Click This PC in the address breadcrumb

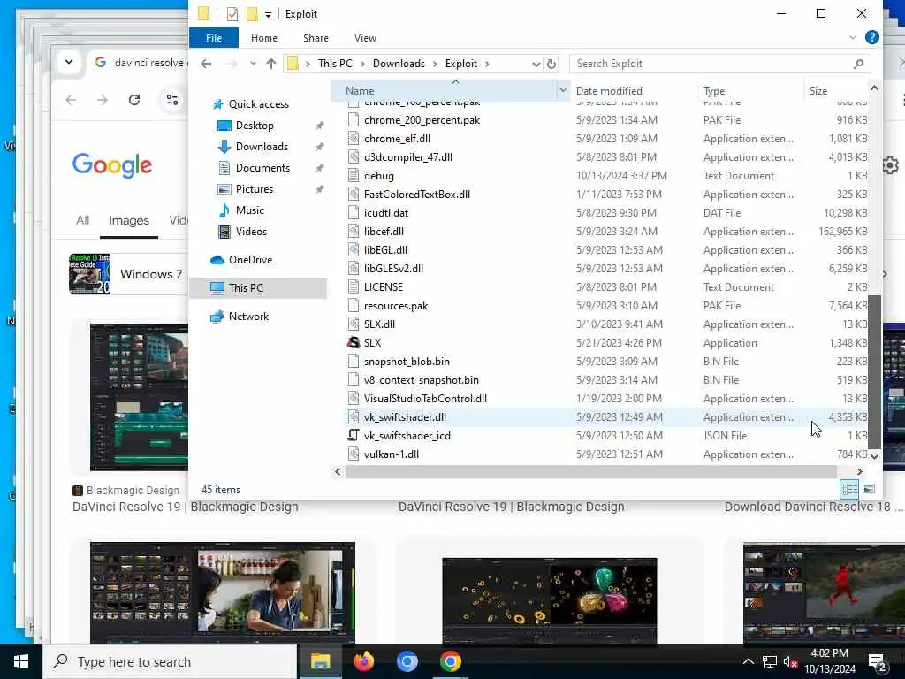coord(335,64)
